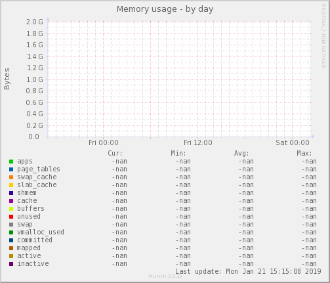Click the 'Fri 00:00' time axis label

[x=104, y=142]
